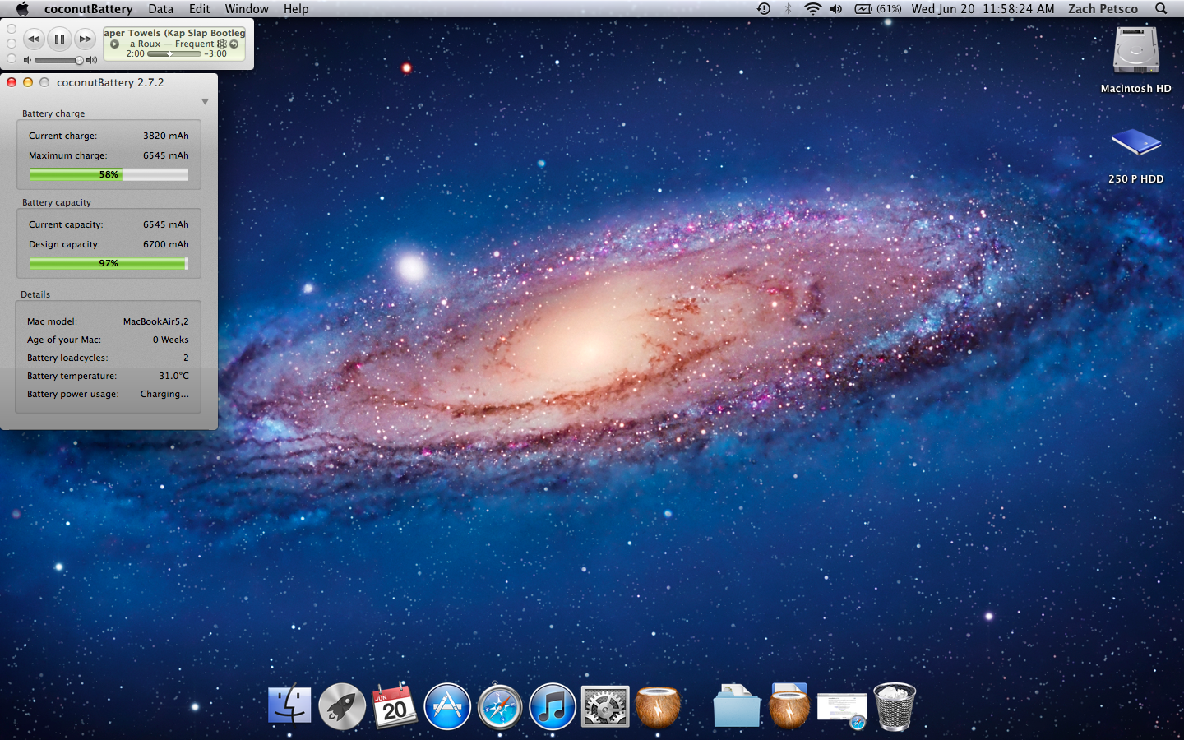Restore the minimized Safari window from Dock

point(842,710)
